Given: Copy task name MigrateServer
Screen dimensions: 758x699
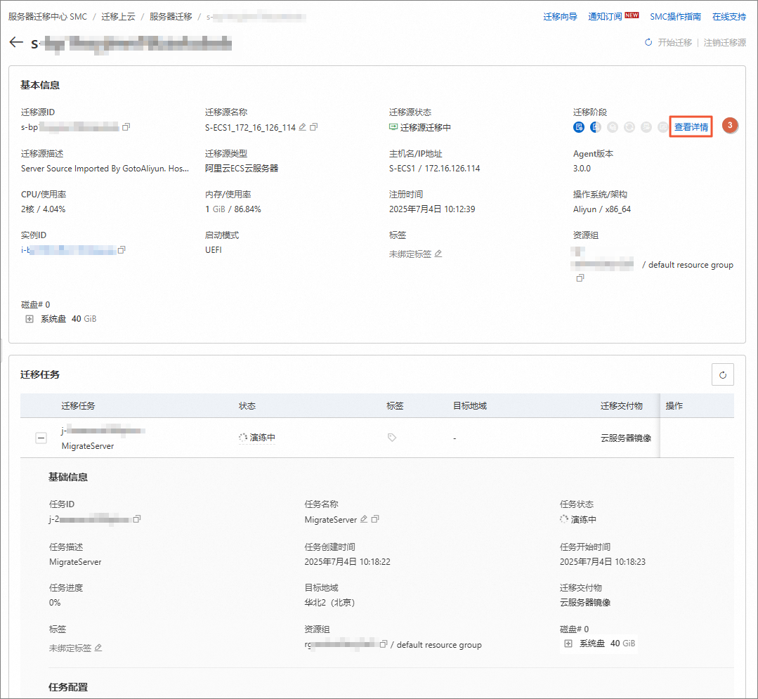Looking at the screenshot, I should [x=375, y=519].
